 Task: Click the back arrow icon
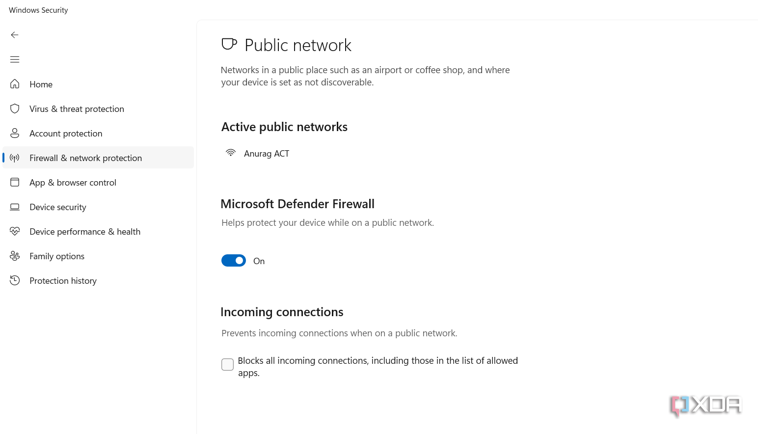15,35
